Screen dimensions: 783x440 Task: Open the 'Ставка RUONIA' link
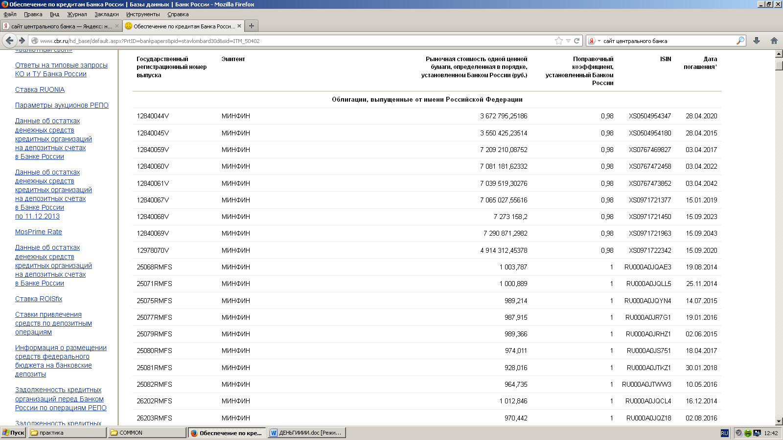tap(40, 89)
